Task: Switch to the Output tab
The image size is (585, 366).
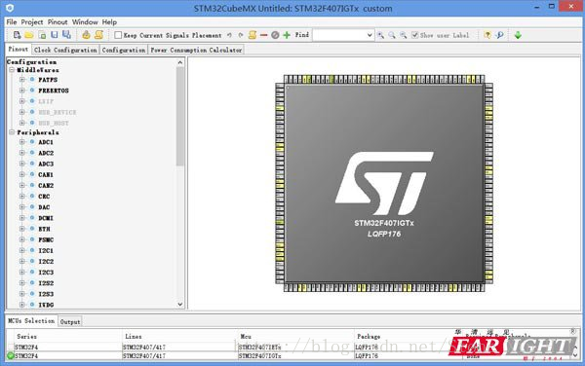Action: [x=70, y=321]
